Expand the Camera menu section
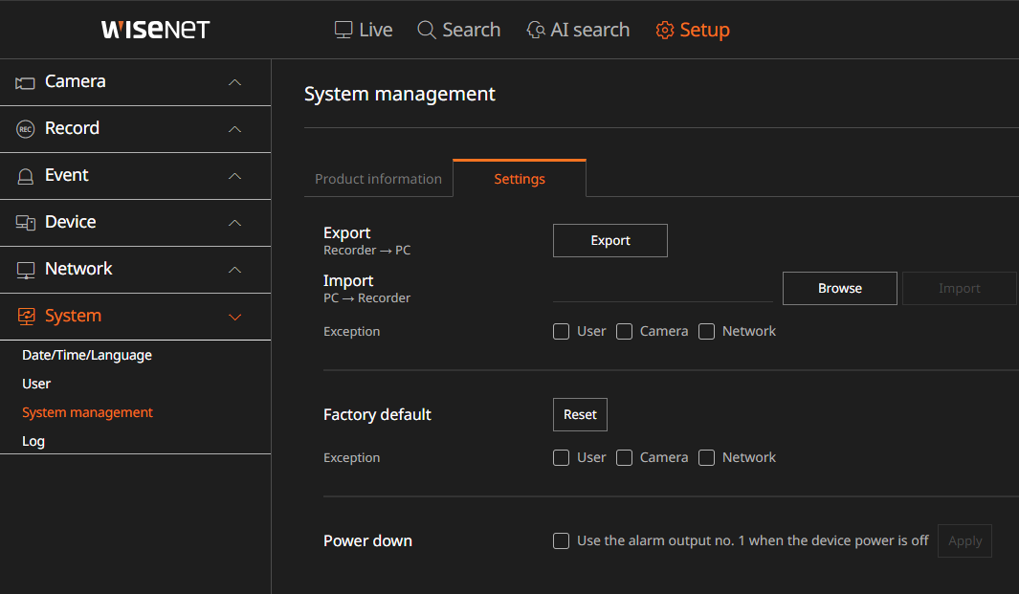 tap(234, 81)
